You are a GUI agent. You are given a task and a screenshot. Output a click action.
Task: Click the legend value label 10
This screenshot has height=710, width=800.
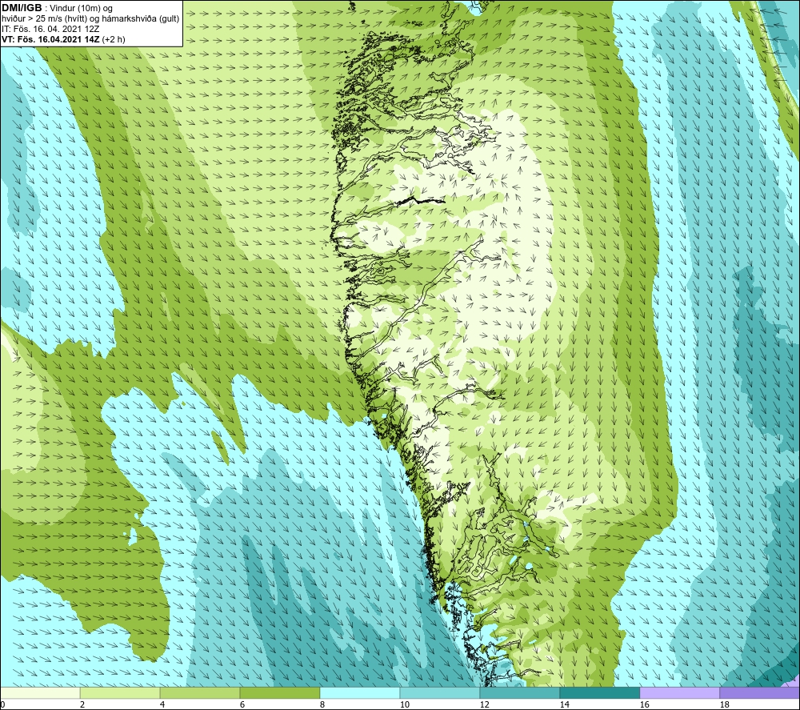pos(404,704)
